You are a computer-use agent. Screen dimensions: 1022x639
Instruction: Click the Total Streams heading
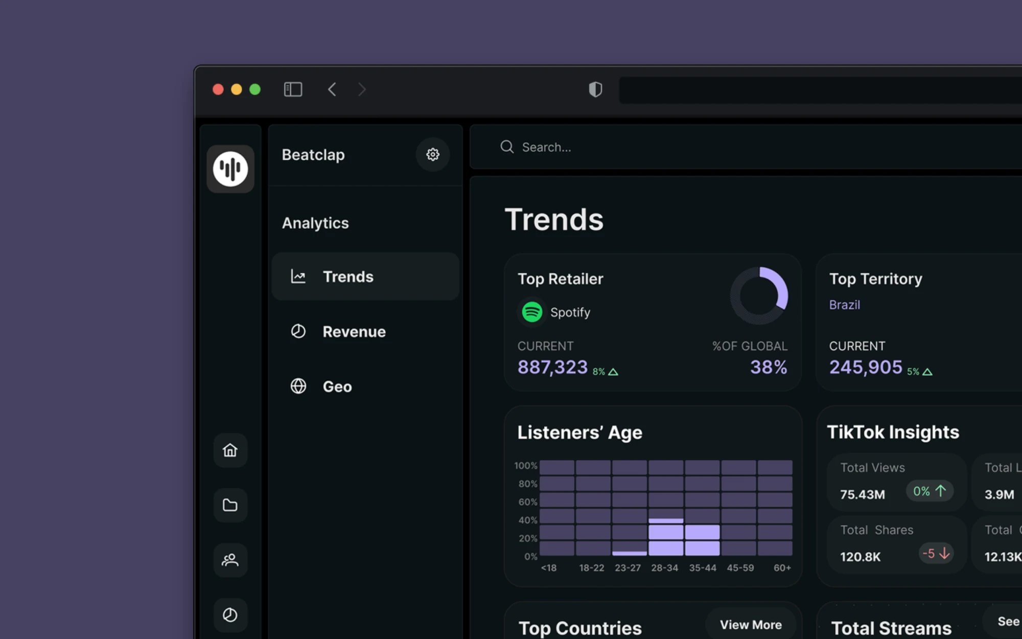(892, 628)
